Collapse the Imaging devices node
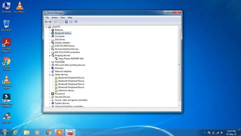The height and width of the screenshot is (136, 241). pos(50,56)
